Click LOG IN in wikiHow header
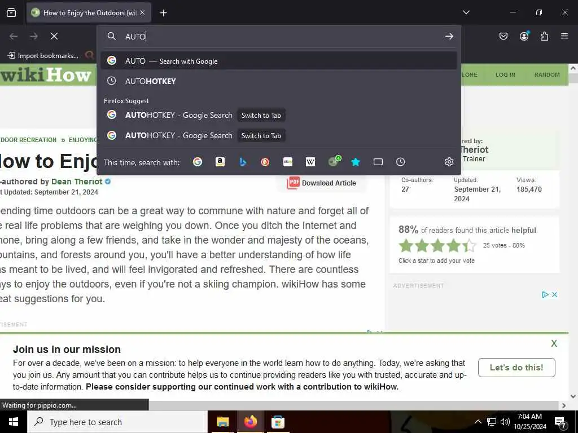Screen dimensions: 578x433 coord(505,75)
